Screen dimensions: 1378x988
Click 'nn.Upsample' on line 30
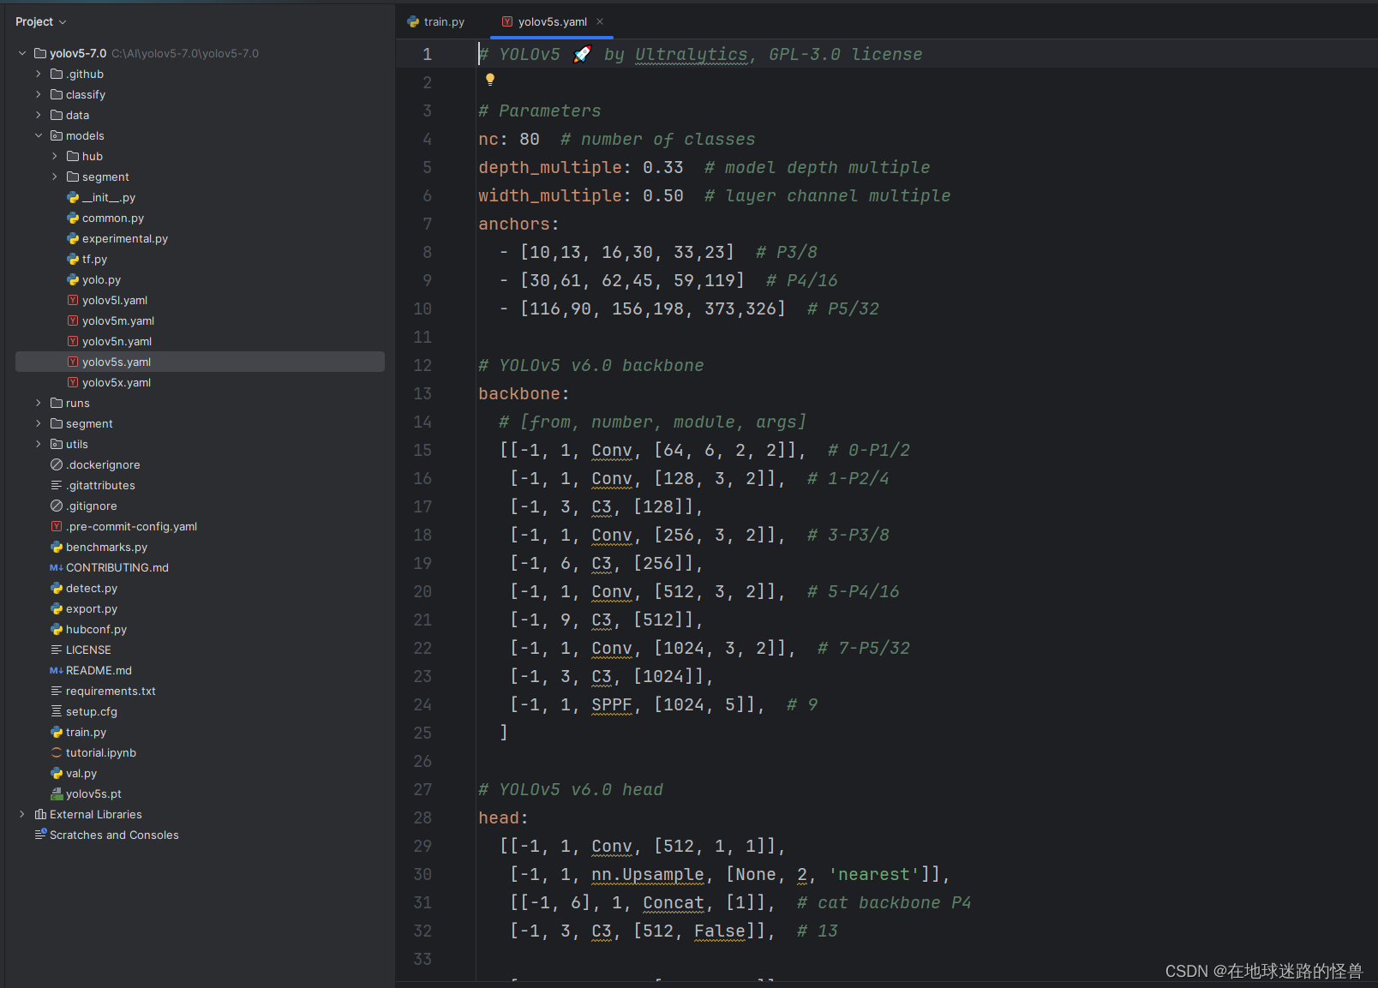[648, 874]
